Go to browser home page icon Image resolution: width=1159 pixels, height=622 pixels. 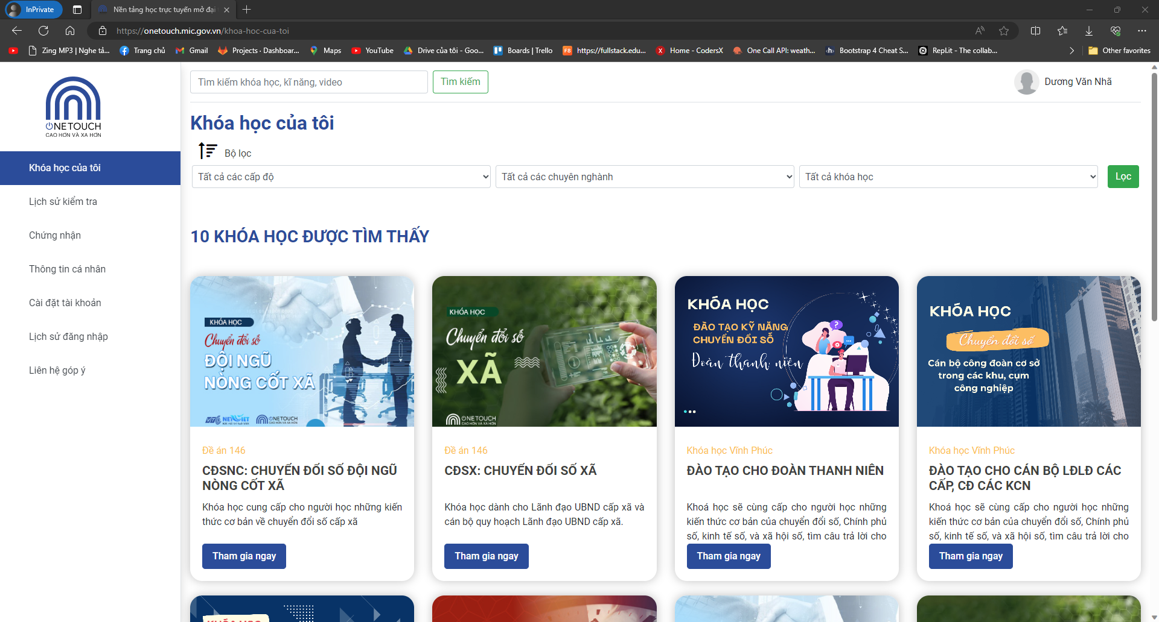tap(70, 31)
